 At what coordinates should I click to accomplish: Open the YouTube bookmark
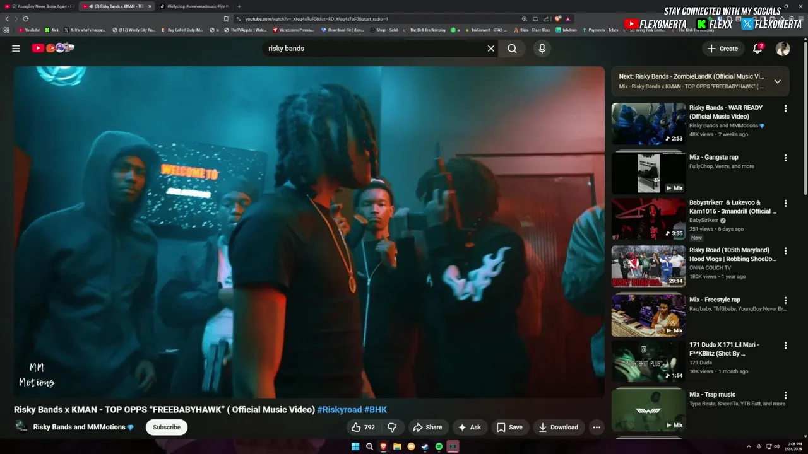(29, 30)
